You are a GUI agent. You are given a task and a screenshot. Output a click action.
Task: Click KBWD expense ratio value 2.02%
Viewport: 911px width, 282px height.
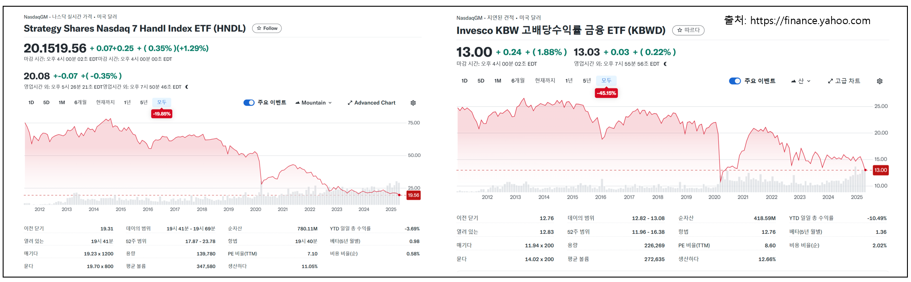[880, 245]
